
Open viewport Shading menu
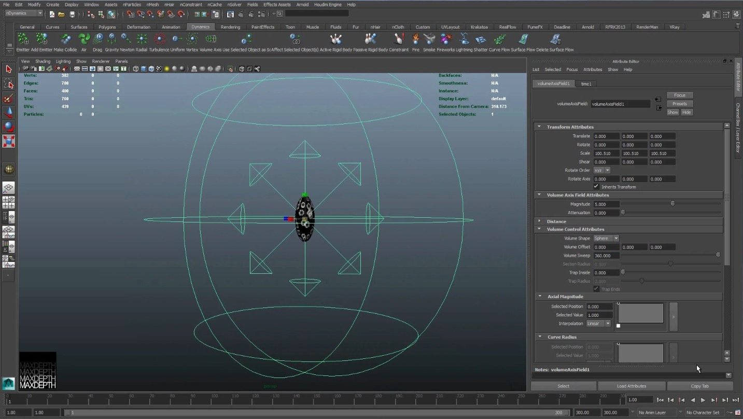[x=43, y=61]
